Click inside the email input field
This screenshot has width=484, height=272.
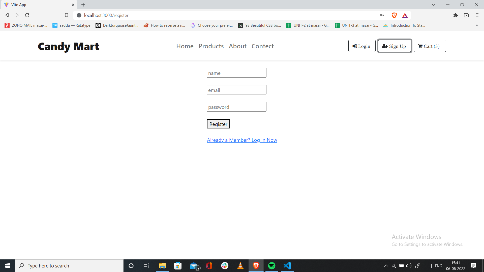click(x=236, y=90)
